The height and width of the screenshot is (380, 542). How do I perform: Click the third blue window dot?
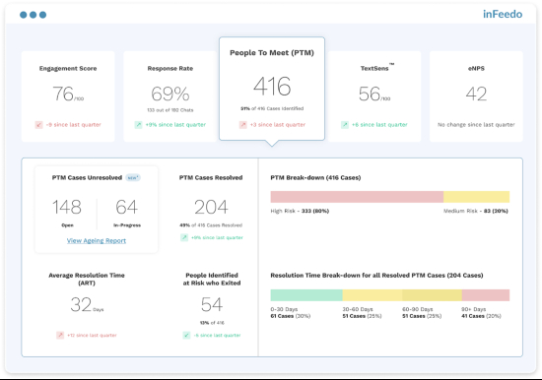(42, 15)
